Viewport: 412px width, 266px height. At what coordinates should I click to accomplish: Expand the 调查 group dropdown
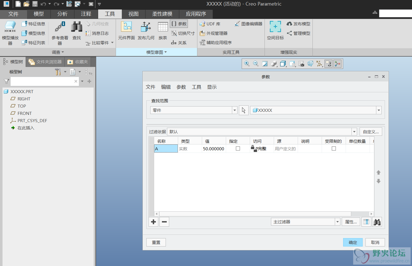[58, 52]
